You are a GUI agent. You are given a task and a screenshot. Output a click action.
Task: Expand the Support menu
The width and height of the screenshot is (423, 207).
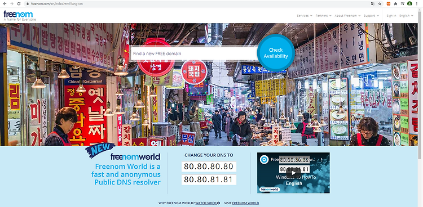pyautogui.click(x=371, y=16)
